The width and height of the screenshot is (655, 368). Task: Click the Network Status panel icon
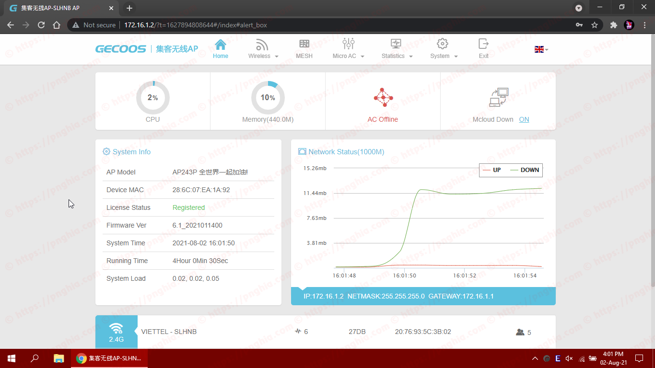(x=302, y=151)
